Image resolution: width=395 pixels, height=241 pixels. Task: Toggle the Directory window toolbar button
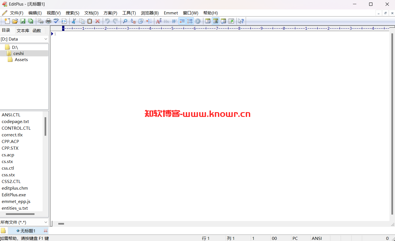[216, 21]
